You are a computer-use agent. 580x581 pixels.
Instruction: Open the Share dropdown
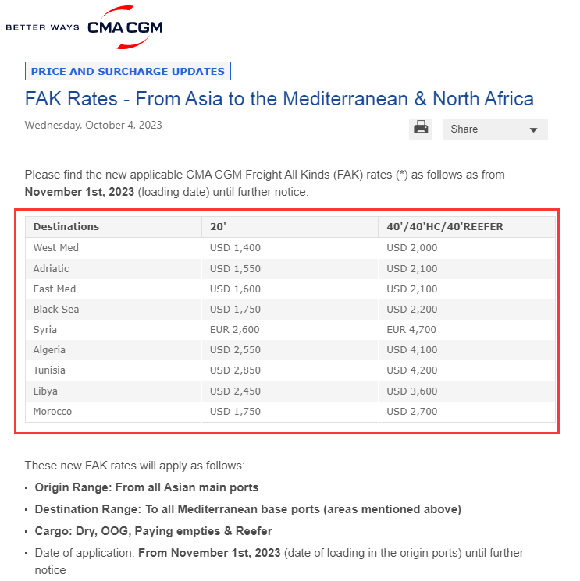tap(495, 129)
